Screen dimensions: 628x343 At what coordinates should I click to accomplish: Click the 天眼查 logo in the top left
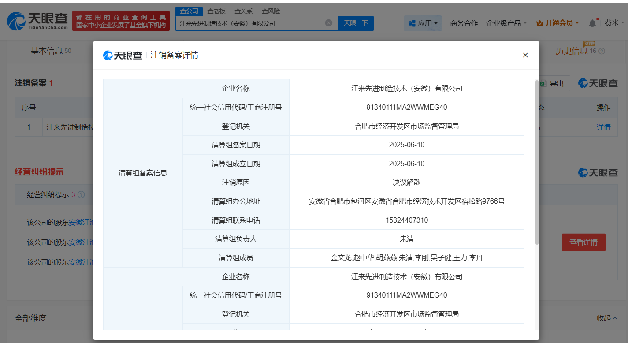(37, 20)
